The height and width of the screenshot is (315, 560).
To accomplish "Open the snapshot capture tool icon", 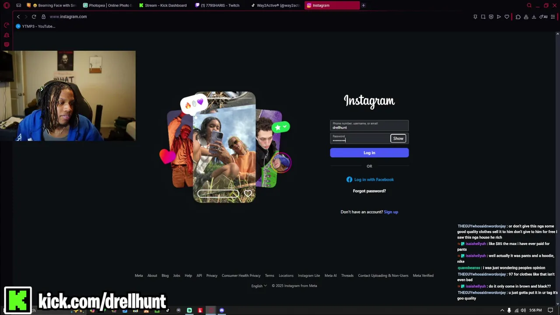I will tap(483, 17).
